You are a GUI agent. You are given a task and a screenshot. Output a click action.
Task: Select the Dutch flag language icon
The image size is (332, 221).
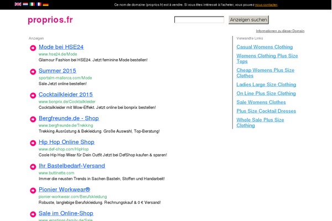pyautogui.click(x=25, y=4)
